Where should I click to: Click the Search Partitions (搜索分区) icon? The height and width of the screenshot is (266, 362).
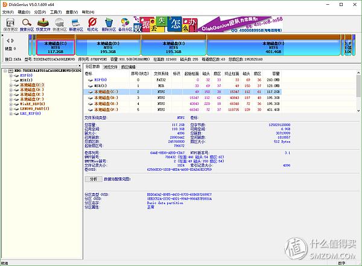28,24
